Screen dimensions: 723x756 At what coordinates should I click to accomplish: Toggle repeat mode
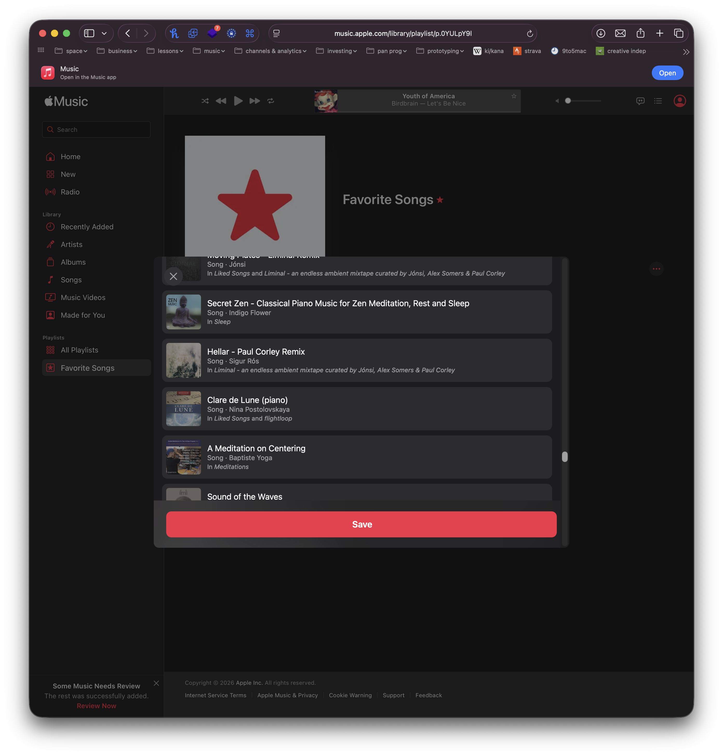click(271, 101)
